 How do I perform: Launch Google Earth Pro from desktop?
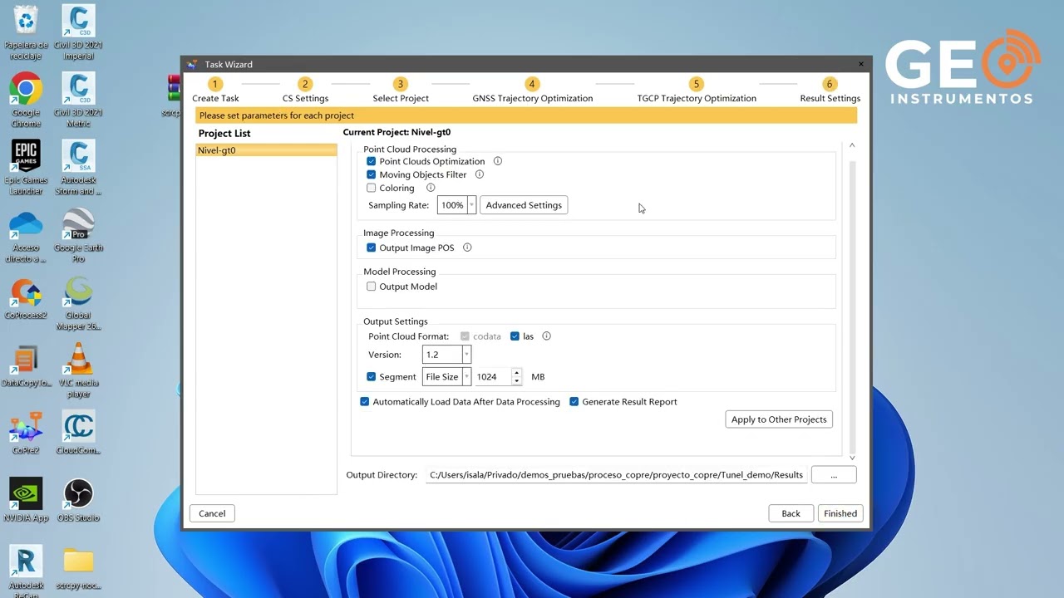[78, 236]
